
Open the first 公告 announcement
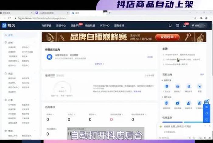(x=179, y=55)
